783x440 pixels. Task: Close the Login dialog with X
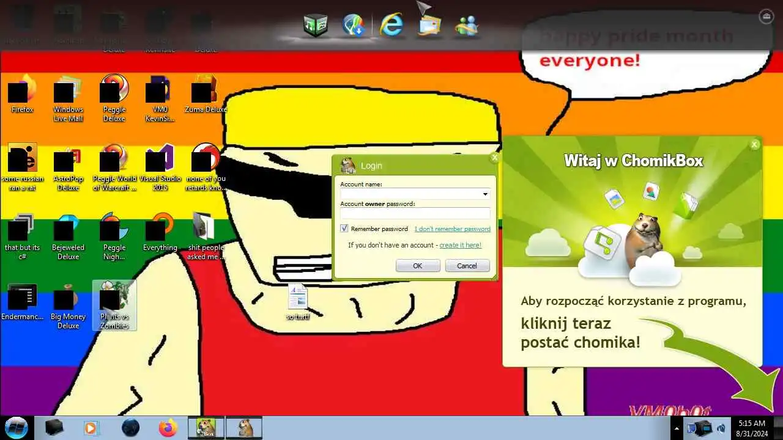click(x=494, y=158)
